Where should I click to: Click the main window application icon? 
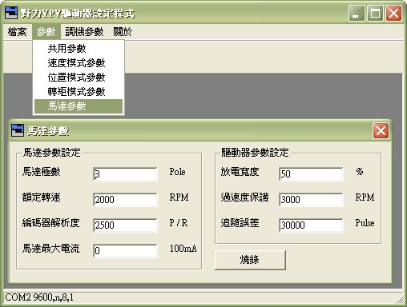11,13
